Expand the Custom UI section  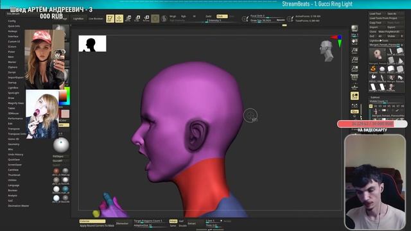click(x=14, y=41)
